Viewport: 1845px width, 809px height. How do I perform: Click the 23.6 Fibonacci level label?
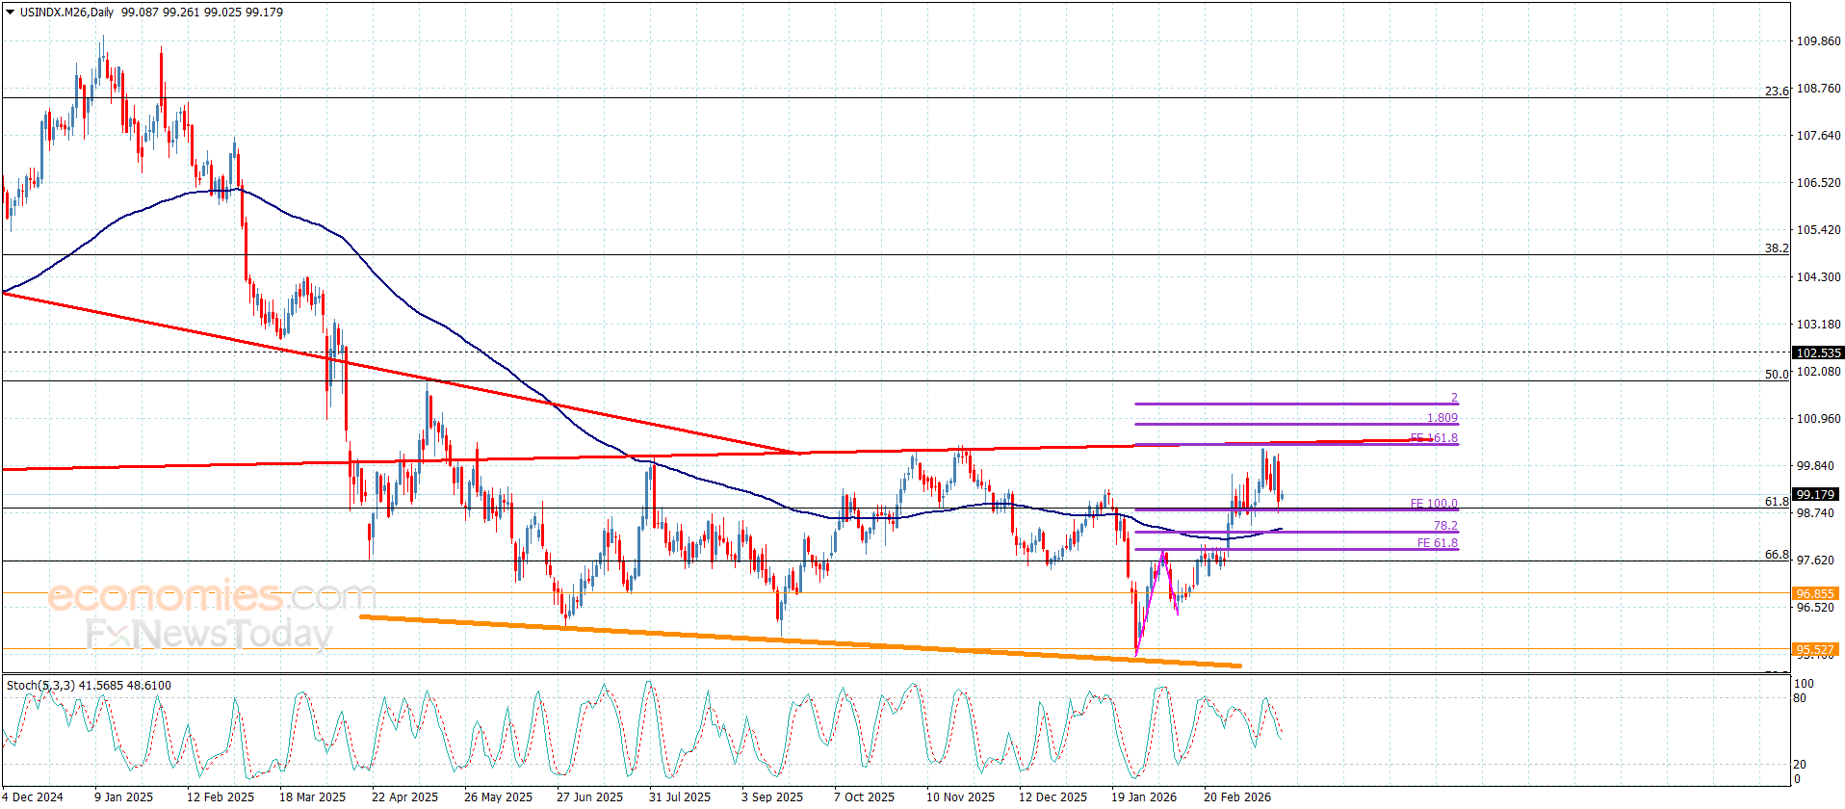1777,91
